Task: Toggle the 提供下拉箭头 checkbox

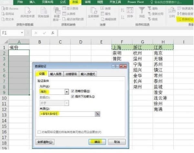Action: [x=72, y=96]
